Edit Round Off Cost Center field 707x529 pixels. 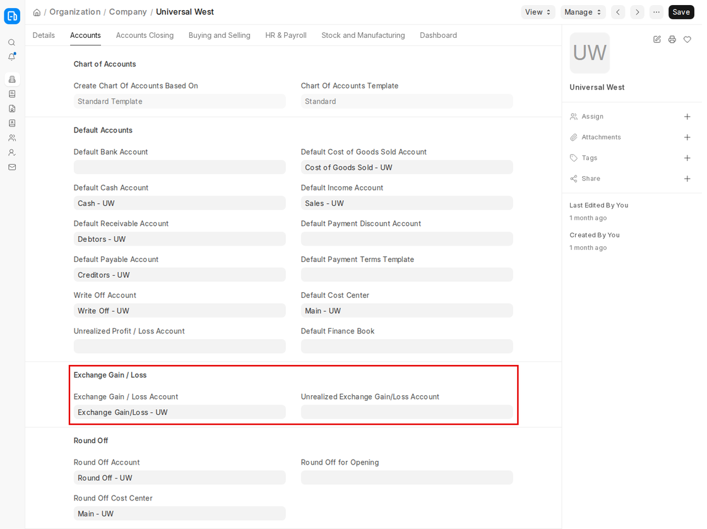(x=179, y=514)
